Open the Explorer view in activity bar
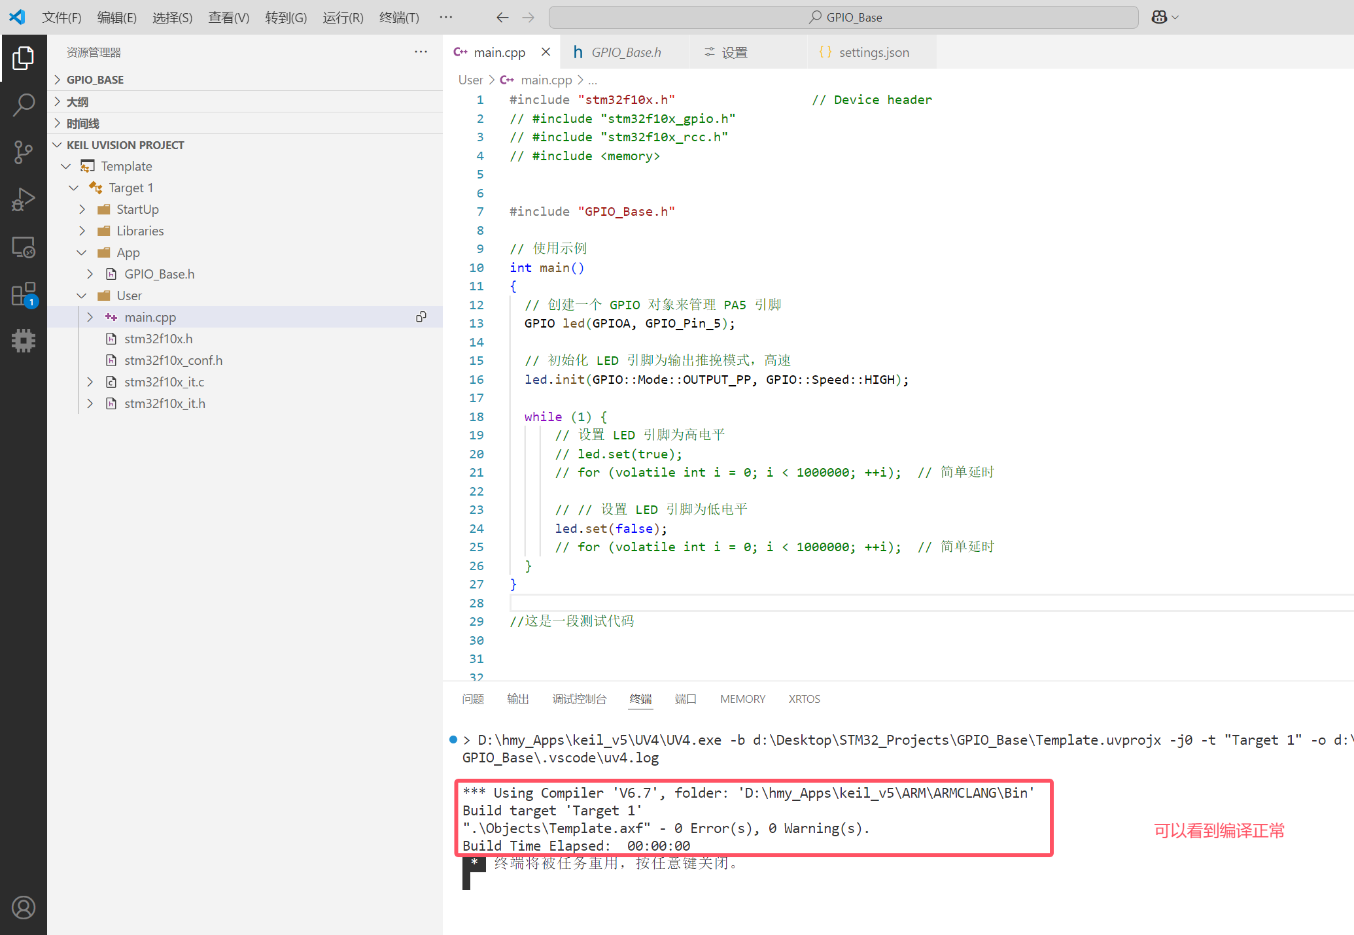Image resolution: width=1354 pixels, height=935 pixels. coord(23,58)
